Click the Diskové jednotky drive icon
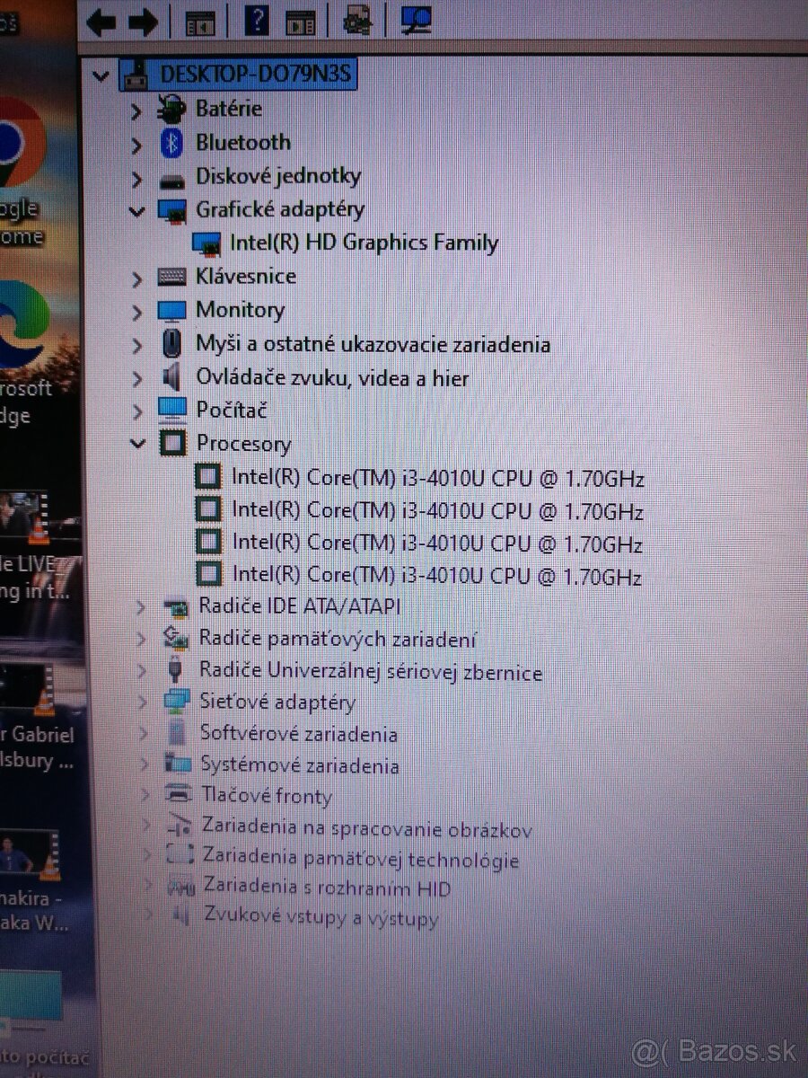Screen dimensions: 808x1078 (x=171, y=181)
